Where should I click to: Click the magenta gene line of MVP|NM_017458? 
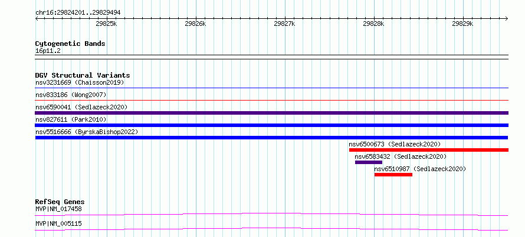[x=271, y=214]
